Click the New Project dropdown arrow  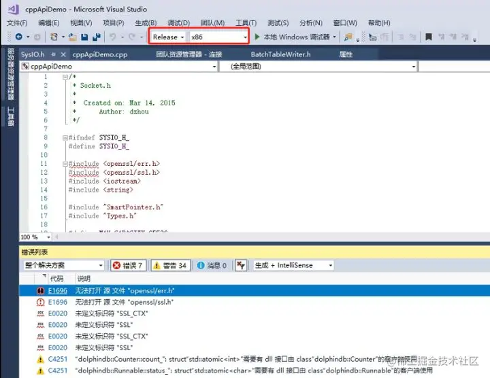pyautogui.click(x=63, y=37)
